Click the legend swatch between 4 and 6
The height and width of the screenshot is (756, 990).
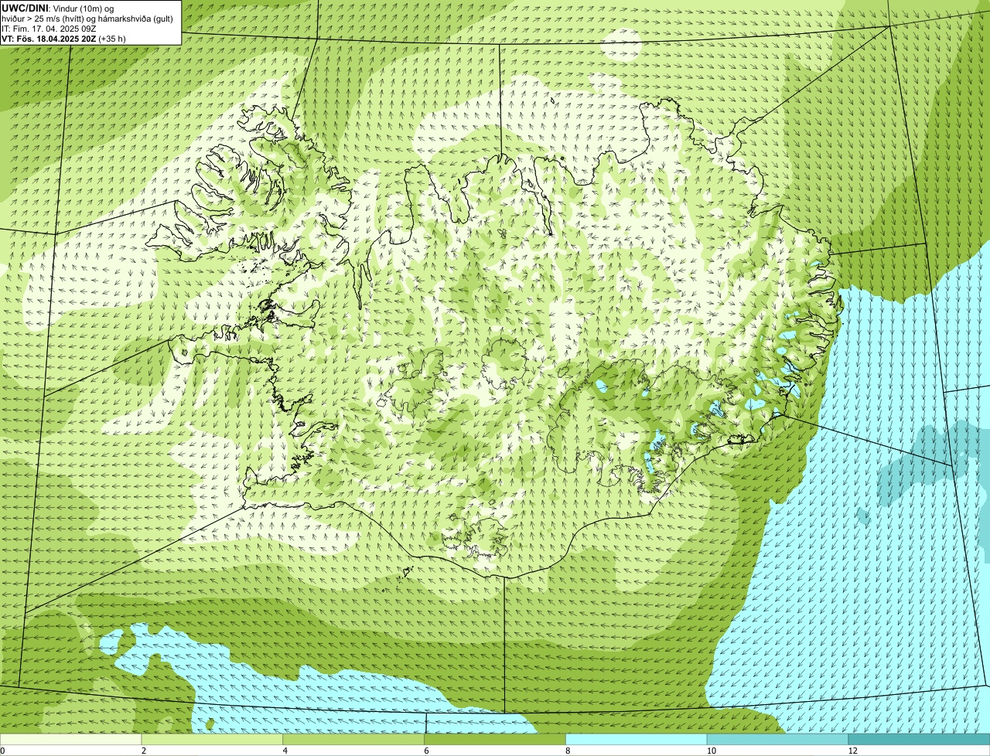click(x=354, y=740)
